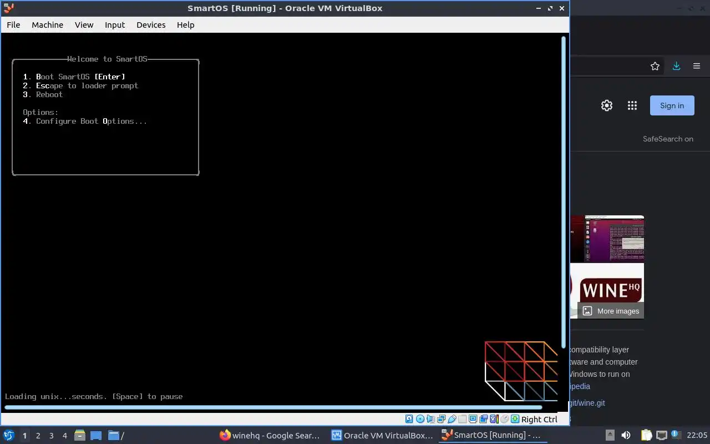The width and height of the screenshot is (710, 444).
Task: Open the Input menu
Action: tap(115, 25)
